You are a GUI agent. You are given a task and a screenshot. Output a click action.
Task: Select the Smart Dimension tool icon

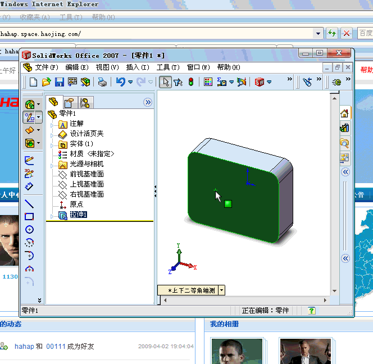[29, 186]
